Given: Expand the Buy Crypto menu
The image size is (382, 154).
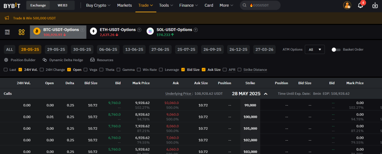Looking at the screenshot, I should (98, 5).
